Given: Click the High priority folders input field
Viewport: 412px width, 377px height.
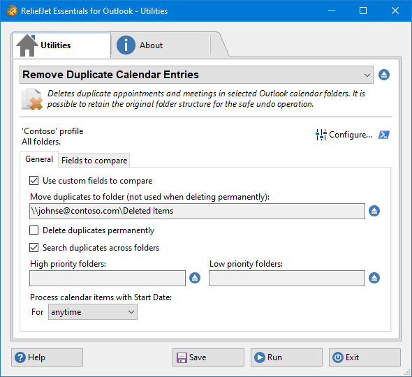Looking at the screenshot, I should click(108, 279).
